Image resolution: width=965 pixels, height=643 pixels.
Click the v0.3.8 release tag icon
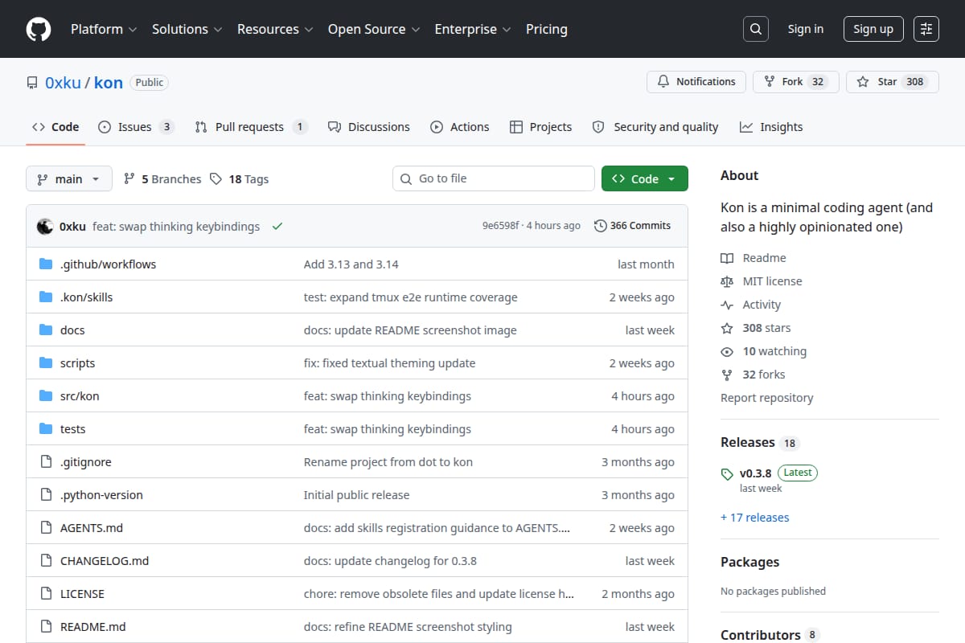(727, 473)
